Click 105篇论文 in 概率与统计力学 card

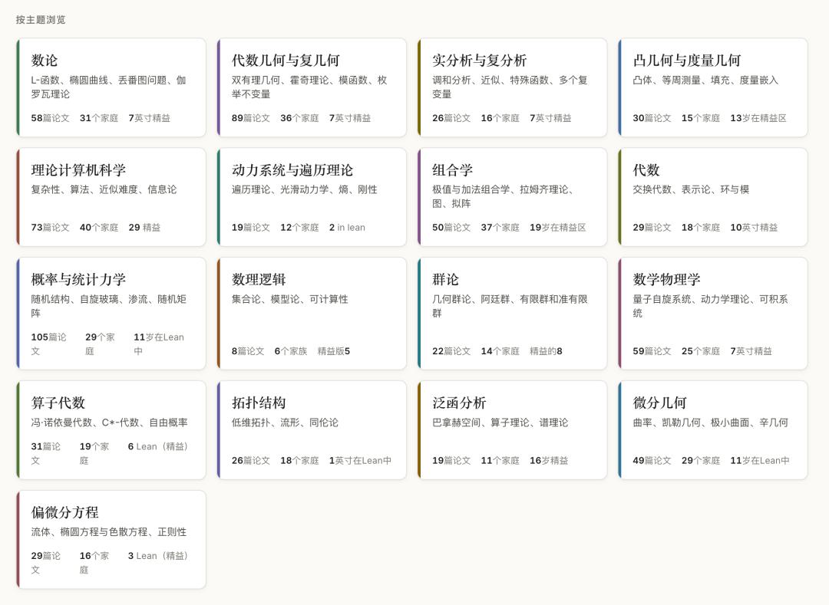pyautogui.click(x=48, y=344)
